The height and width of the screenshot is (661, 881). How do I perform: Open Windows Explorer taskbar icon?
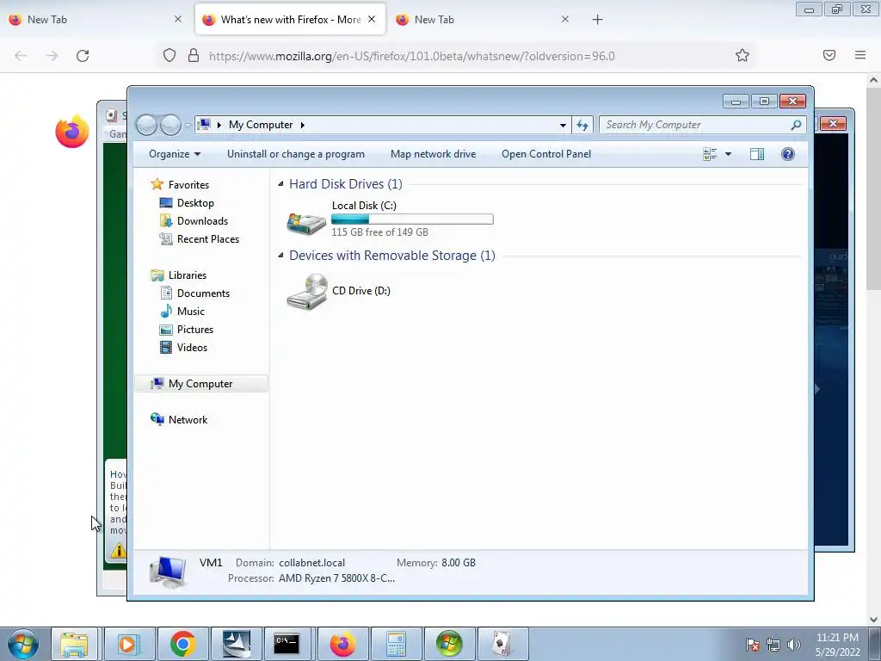(x=74, y=644)
